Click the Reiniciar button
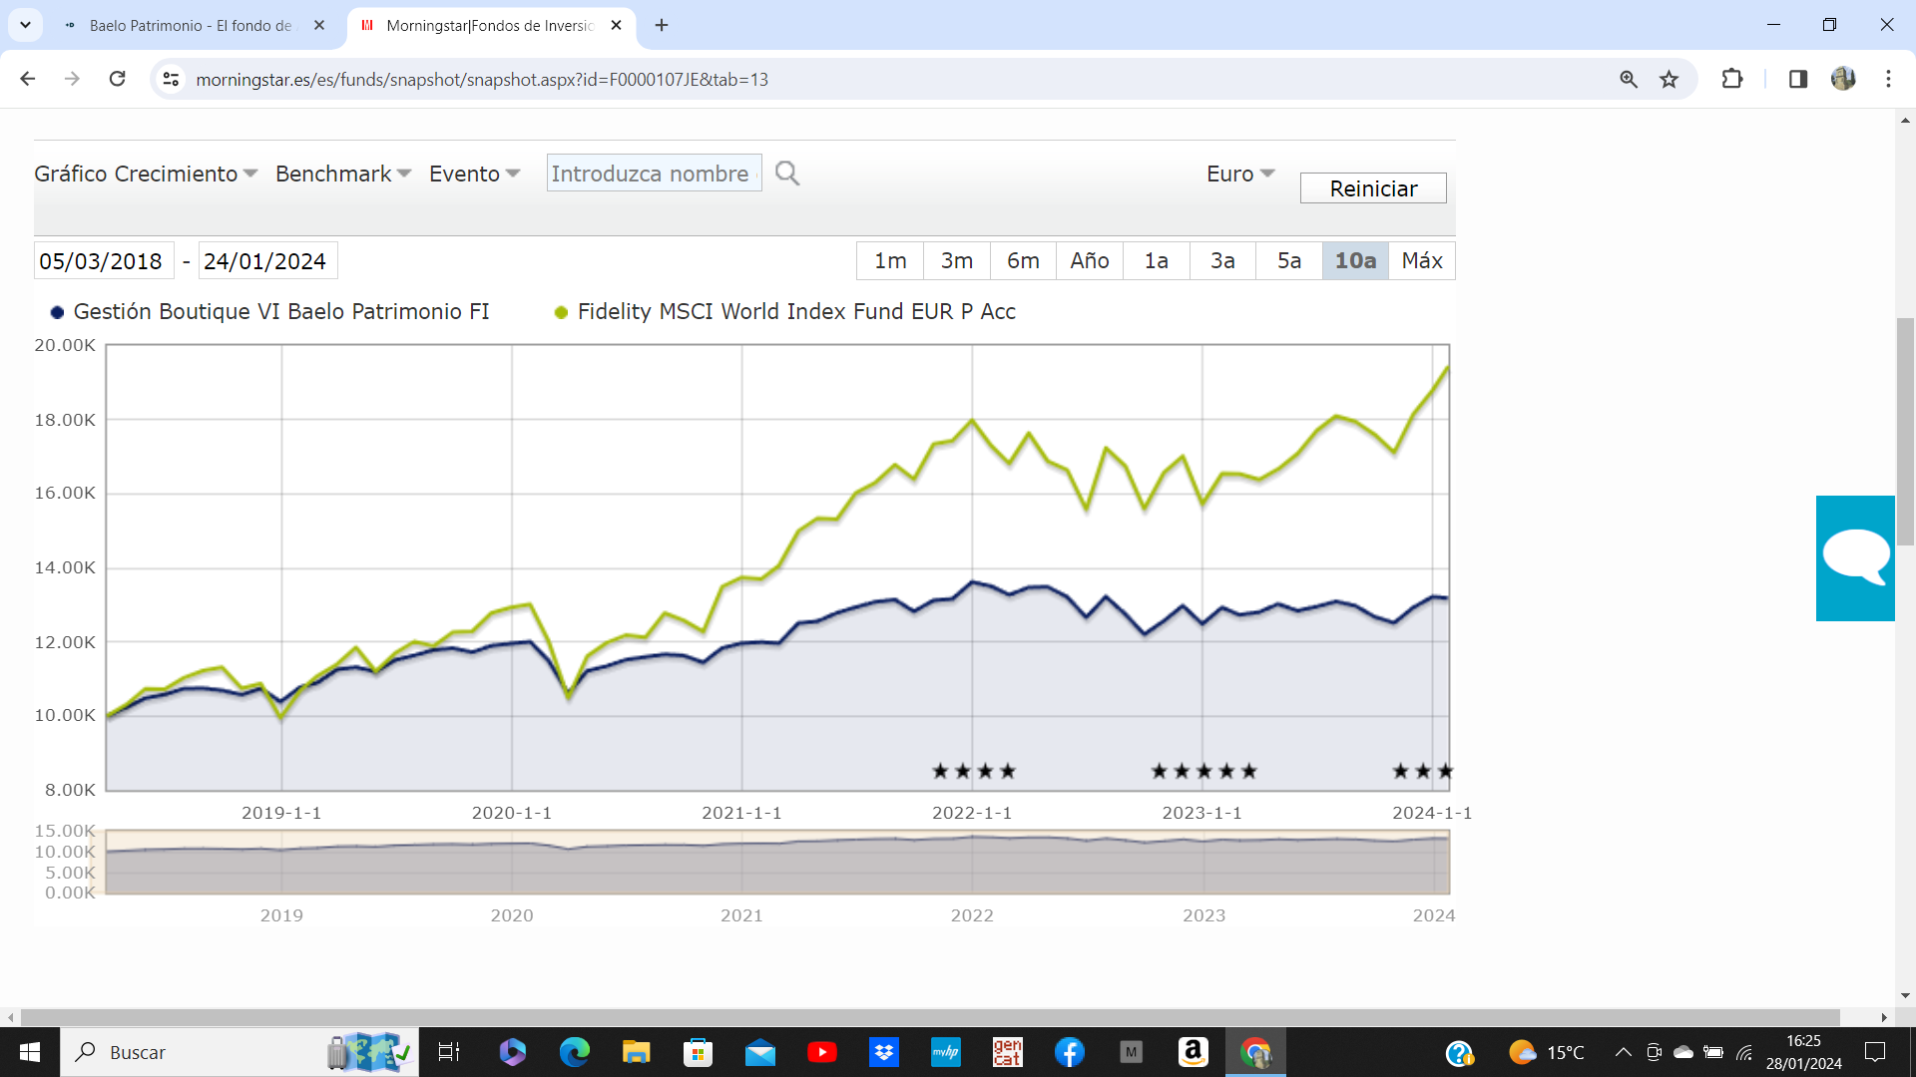Viewport: 1916px width, 1077px height. (x=1373, y=188)
